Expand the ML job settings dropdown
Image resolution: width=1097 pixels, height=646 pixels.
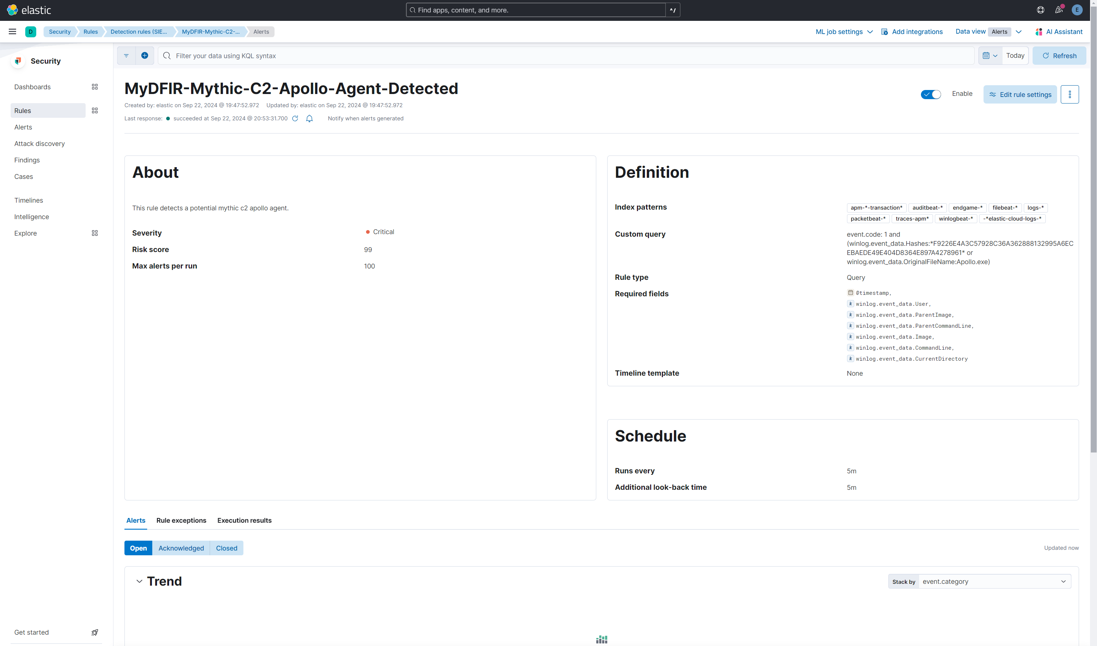point(844,32)
